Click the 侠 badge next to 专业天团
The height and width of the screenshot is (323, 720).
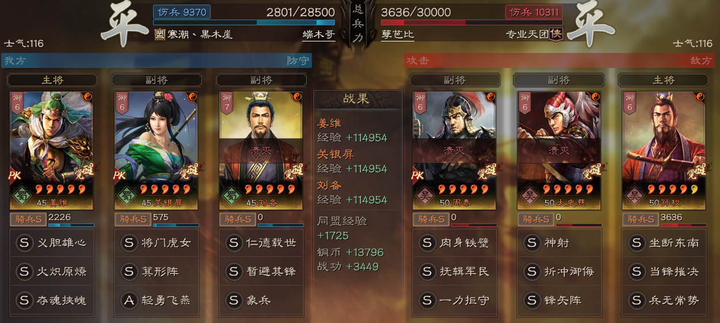point(556,35)
